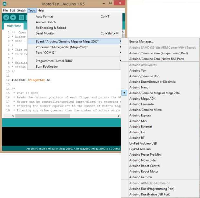Select the Arduino Yún board
This screenshot has height=198, width=200.
click(x=160, y=71)
